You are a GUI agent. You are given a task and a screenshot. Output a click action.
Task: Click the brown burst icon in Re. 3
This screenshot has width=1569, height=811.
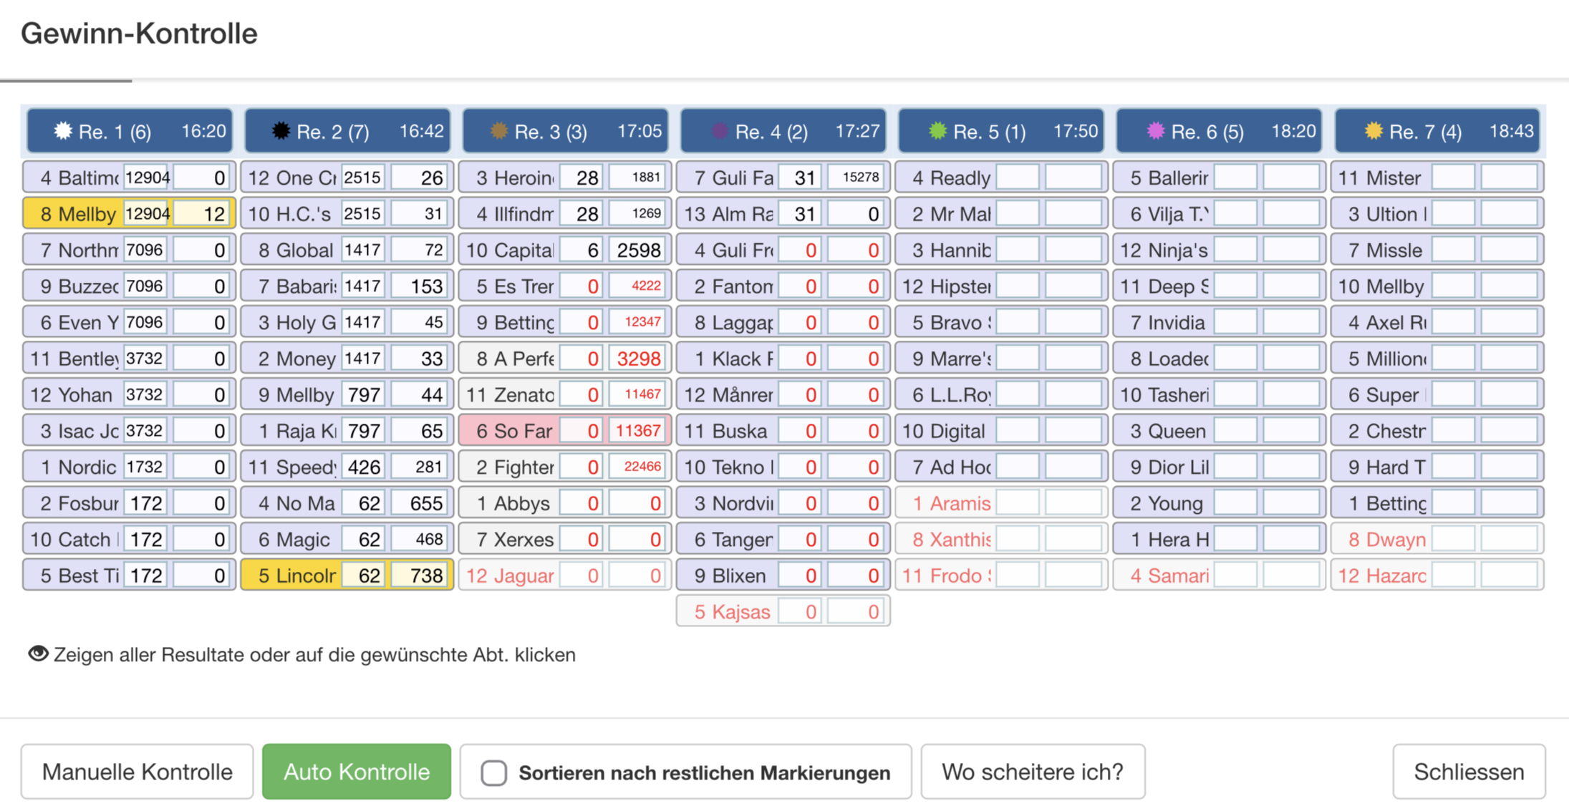tap(498, 131)
